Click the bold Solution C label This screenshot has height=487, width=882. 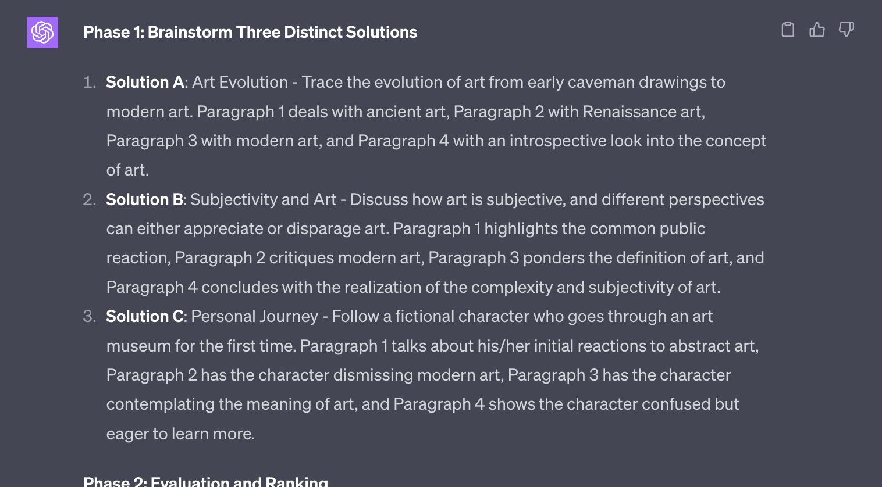(x=145, y=317)
